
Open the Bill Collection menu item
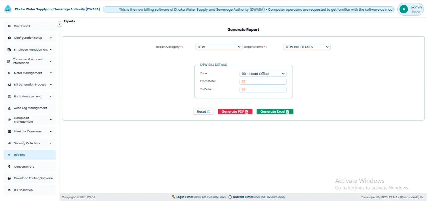30,190
